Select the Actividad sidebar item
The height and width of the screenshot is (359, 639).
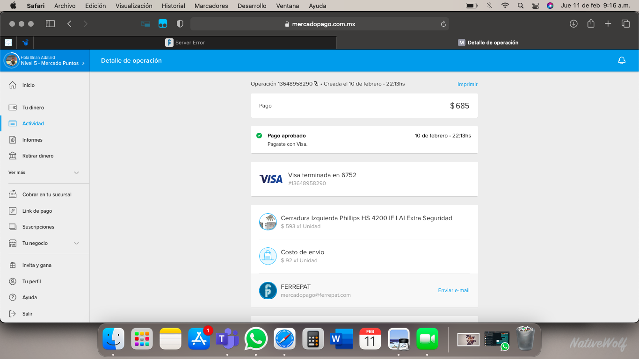(33, 123)
